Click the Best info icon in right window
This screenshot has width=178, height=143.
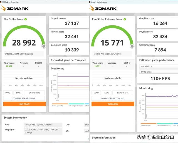click(x=129, y=63)
